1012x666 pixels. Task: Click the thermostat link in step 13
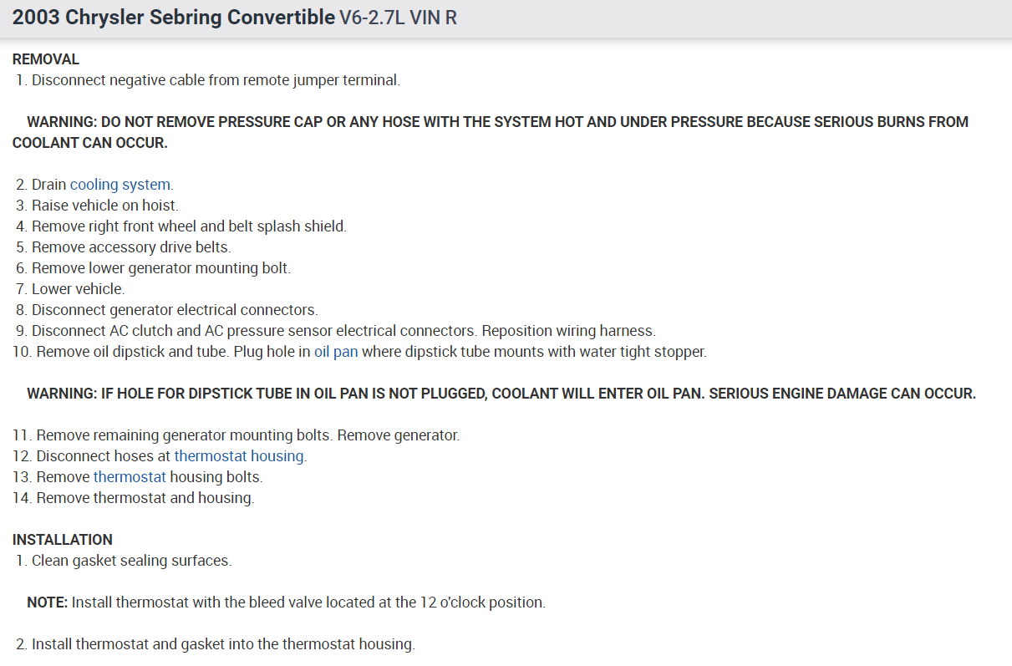pyautogui.click(x=130, y=477)
